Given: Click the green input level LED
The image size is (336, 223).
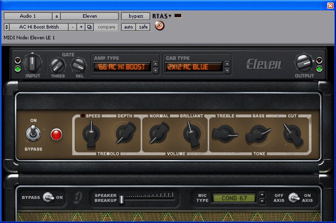Looking at the screenshot, I should pos(18,69).
